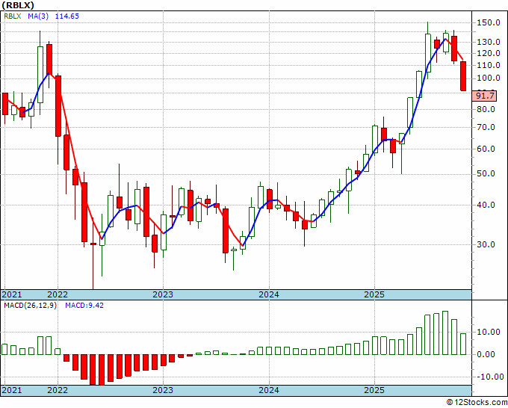The height and width of the screenshot is (408, 508).
Task: Click 2025 on the price chart time axis
Action: click(374, 294)
